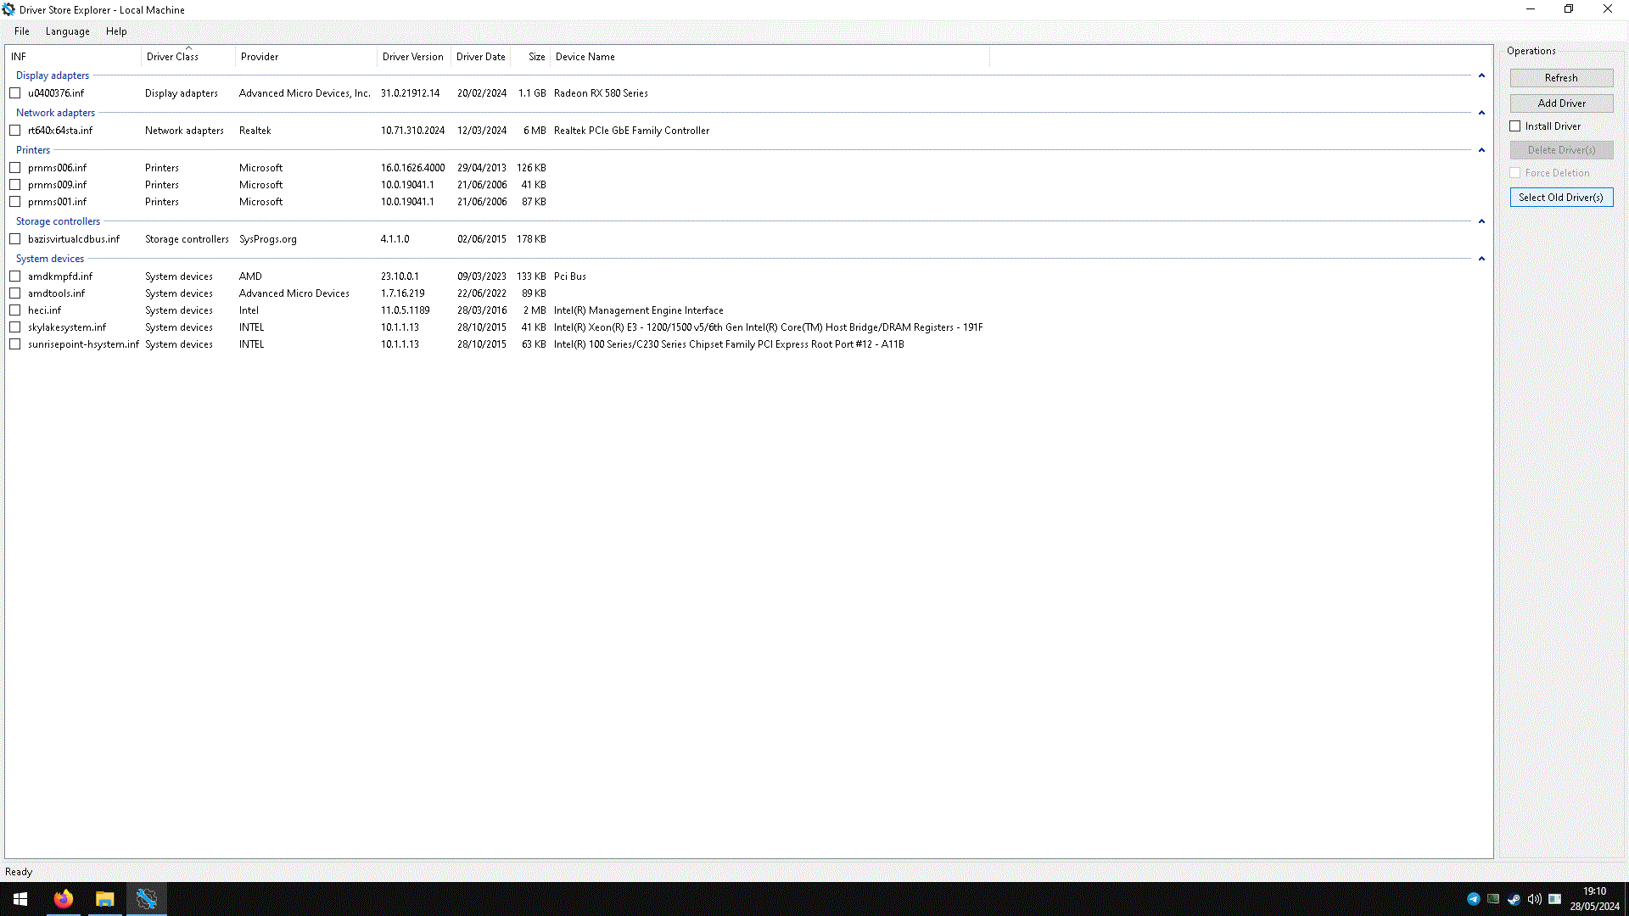
Task: Open the Language menu
Action: coord(68,31)
